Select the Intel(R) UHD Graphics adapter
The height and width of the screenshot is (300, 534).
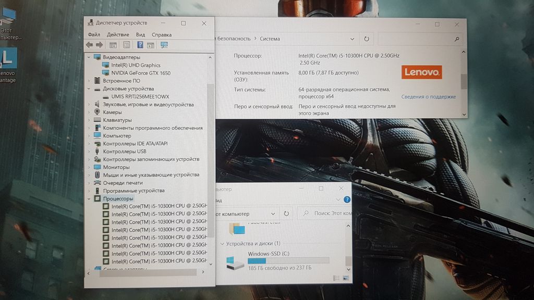tap(136, 65)
